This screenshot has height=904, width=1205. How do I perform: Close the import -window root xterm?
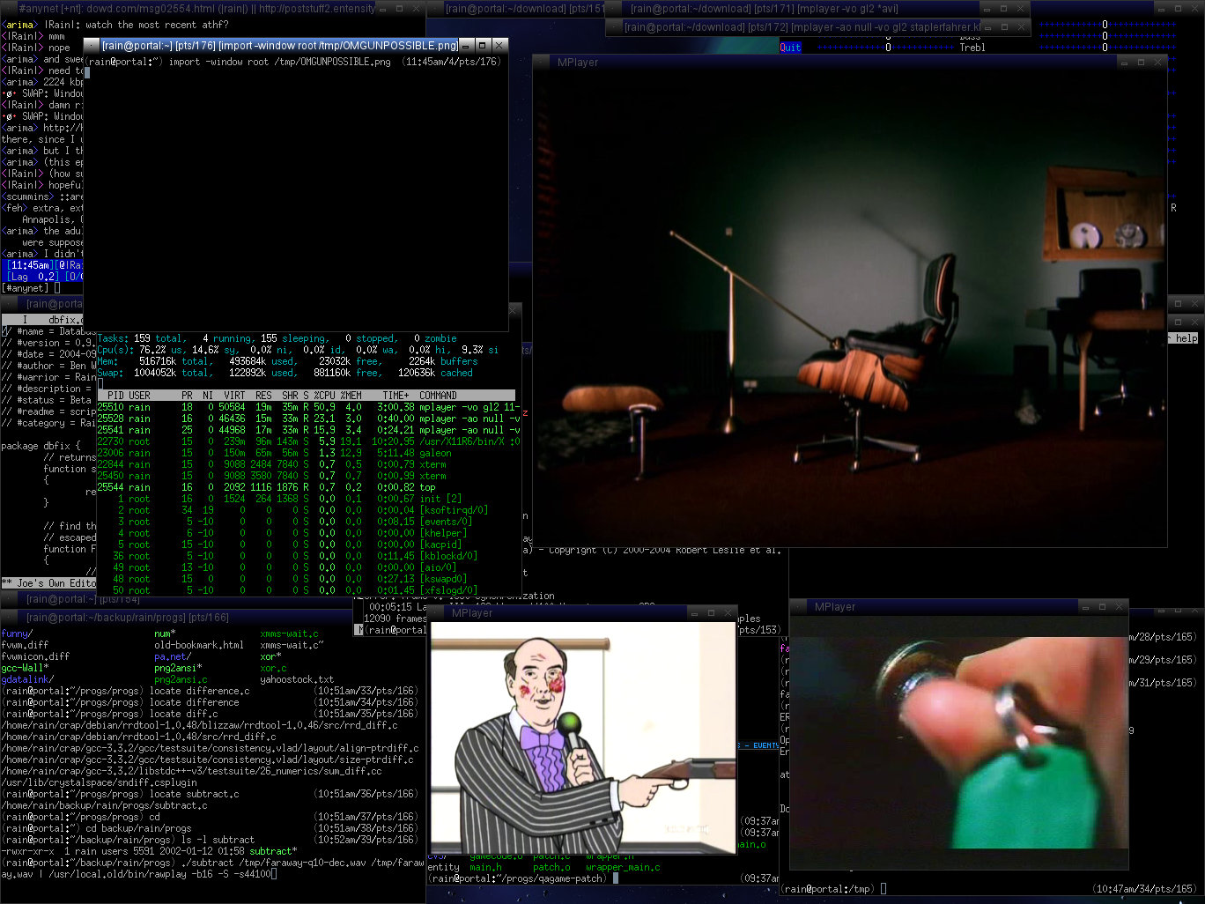pos(499,45)
